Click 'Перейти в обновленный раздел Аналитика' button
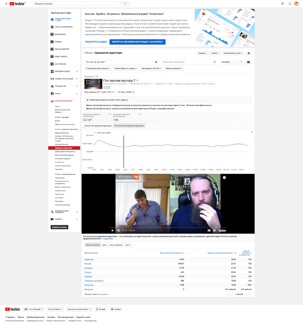 [138, 42]
